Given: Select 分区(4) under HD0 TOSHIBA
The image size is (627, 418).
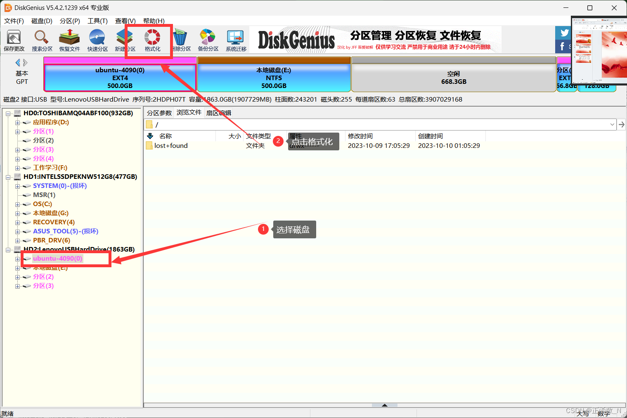Looking at the screenshot, I should click(x=43, y=158).
